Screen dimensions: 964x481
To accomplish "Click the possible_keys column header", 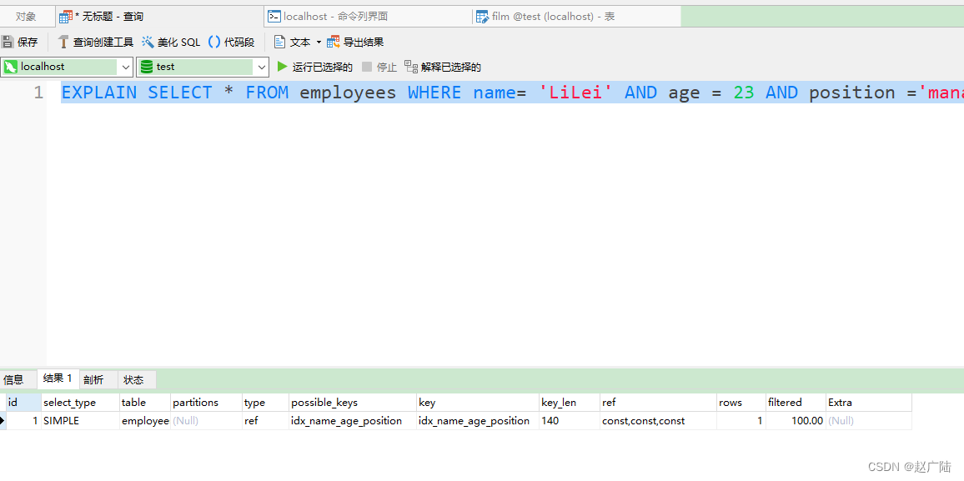I will coord(353,403).
